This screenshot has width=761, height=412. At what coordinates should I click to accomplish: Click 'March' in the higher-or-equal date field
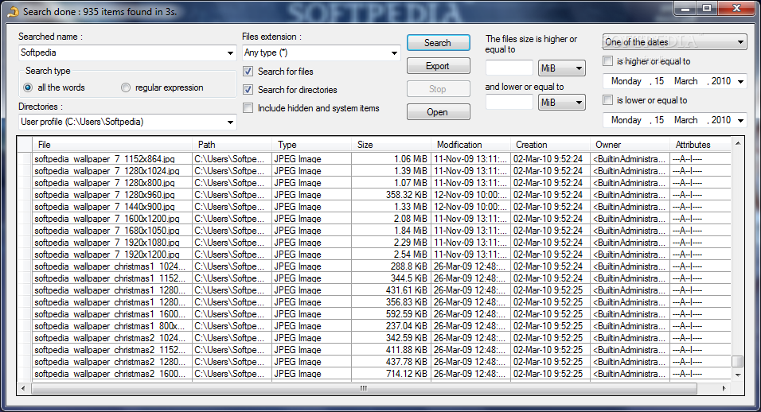click(x=685, y=81)
